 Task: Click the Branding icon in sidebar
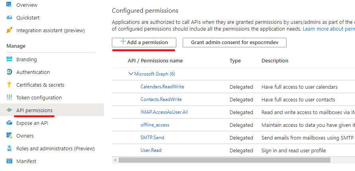point(9,59)
